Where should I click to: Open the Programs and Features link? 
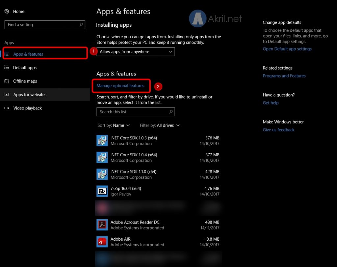(x=284, y=76)
